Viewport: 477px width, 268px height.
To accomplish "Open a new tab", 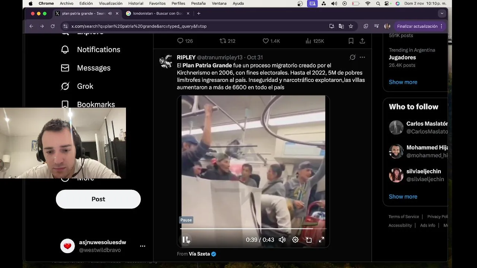I will (199, 13).
